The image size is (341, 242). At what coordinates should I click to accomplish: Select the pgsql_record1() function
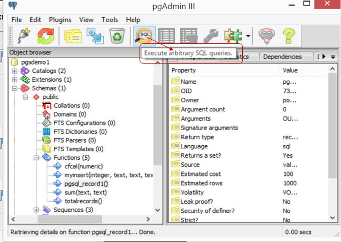pos(86,184)
